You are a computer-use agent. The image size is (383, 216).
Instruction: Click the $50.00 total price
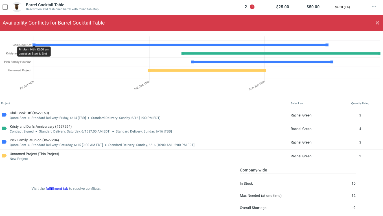pyautogui.click(x=313, y=7)
